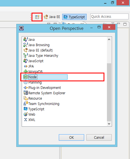Maximize the Outline view panel
The width and height of the screenshot is (130, 159).
125,24
